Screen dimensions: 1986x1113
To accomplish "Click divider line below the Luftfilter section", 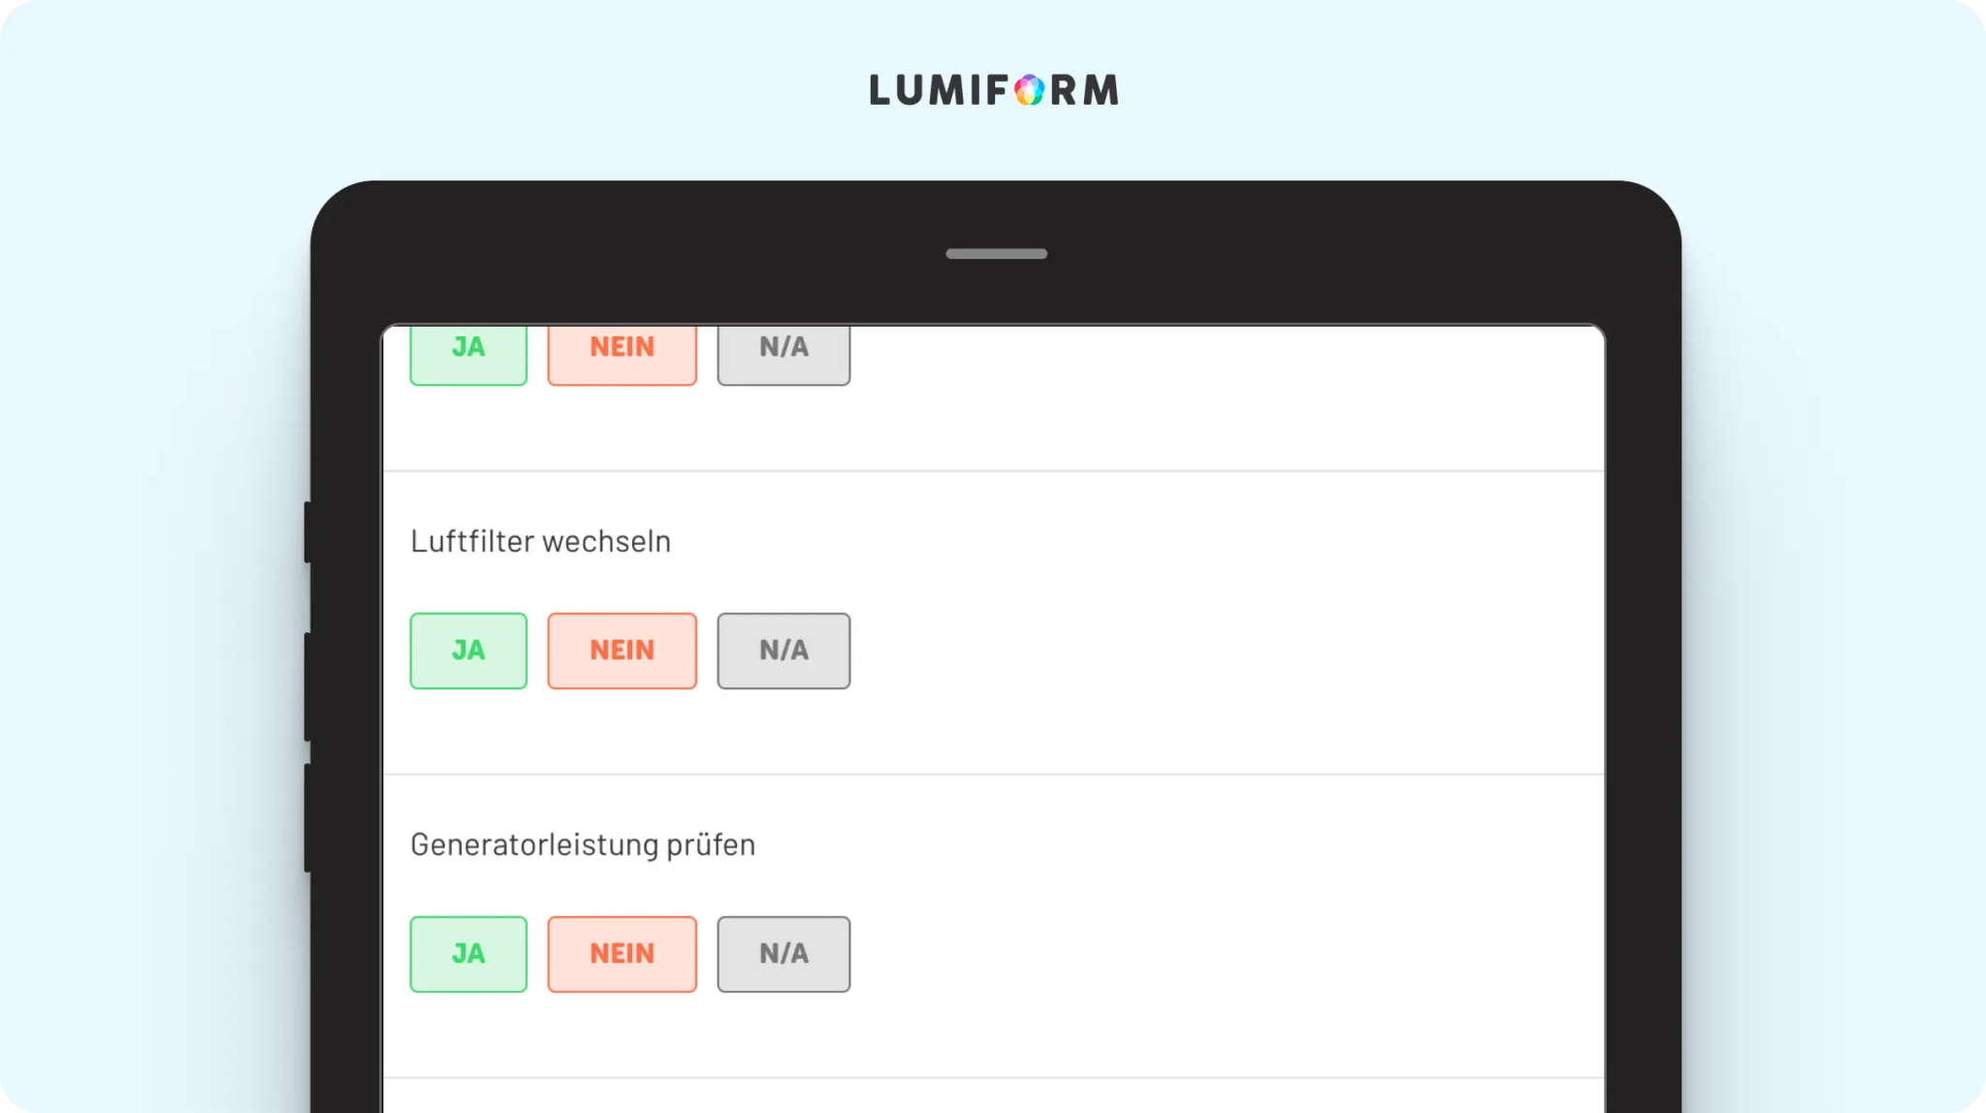I will click(x=994, y=775).
